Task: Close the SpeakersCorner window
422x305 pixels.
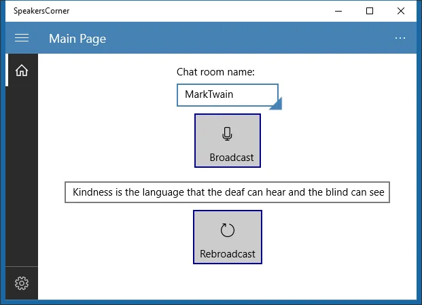Action: [x=401, y=11]
